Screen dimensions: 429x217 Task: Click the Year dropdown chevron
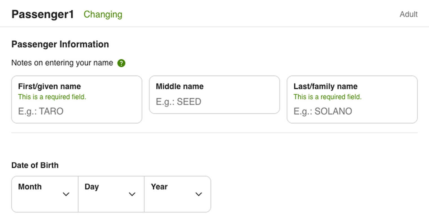point(199,194)
